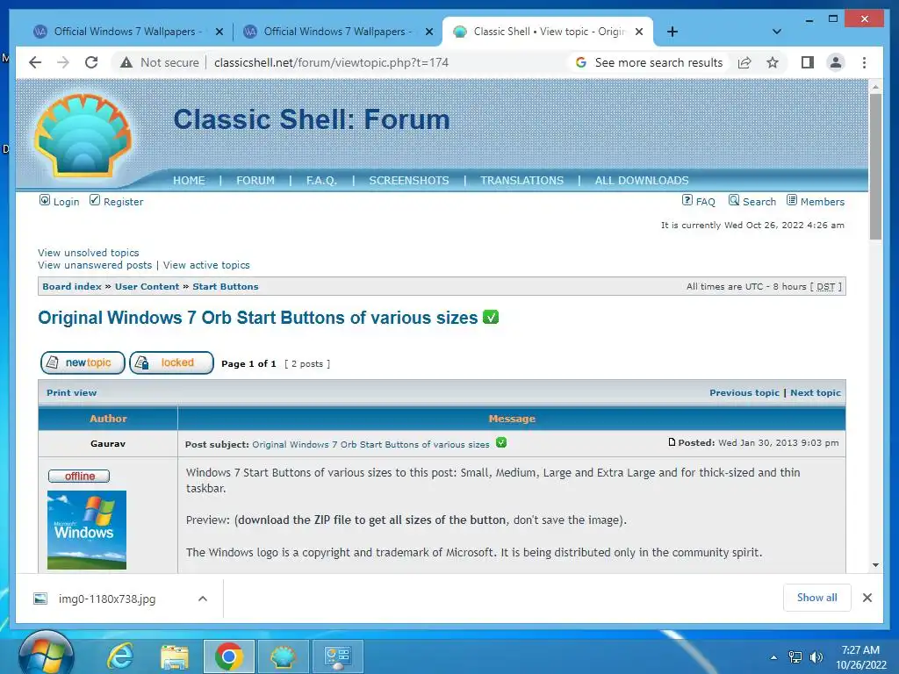Screen dimensions: 899x674
Task: Go back to the previous page
Action: coord(35,62)
